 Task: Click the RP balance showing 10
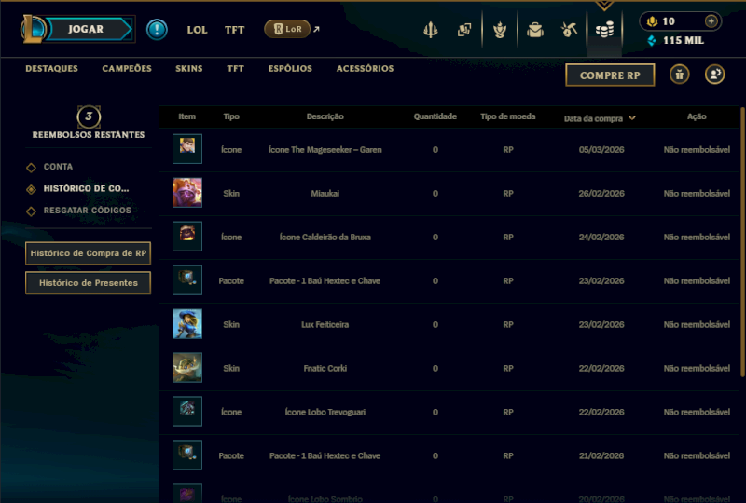point(669,21)
